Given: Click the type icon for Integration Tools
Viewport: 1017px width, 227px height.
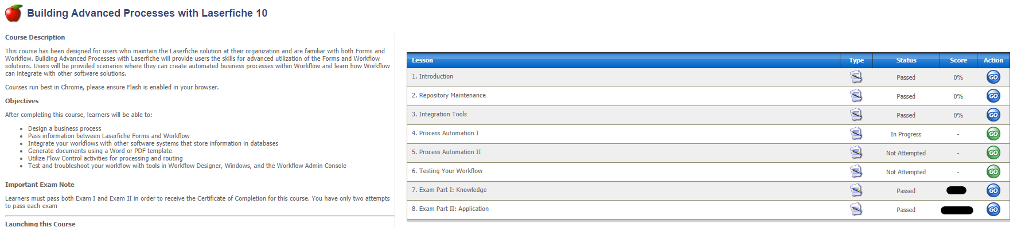Looking at the screenshot, I should pos(856,115).
